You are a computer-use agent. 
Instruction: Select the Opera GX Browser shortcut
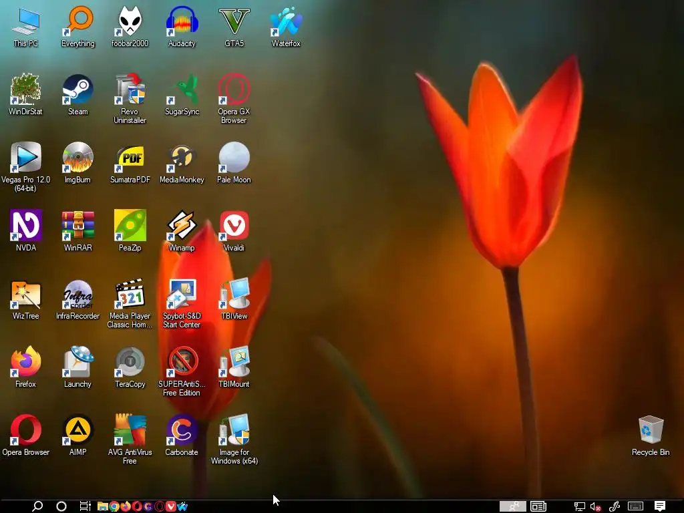[234, 99]
